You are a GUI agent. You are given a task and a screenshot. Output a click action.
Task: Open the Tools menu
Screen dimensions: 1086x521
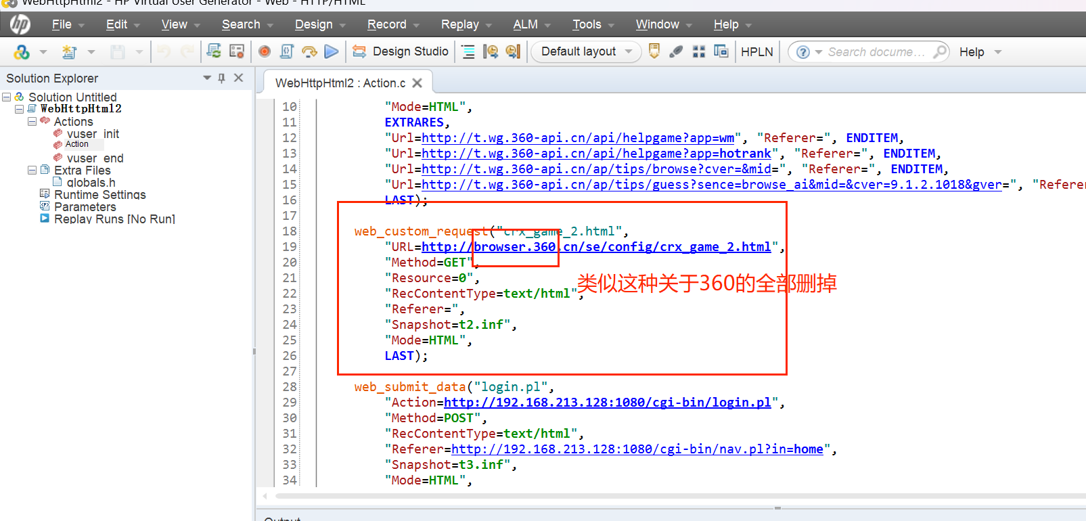[x=593, y=24]
